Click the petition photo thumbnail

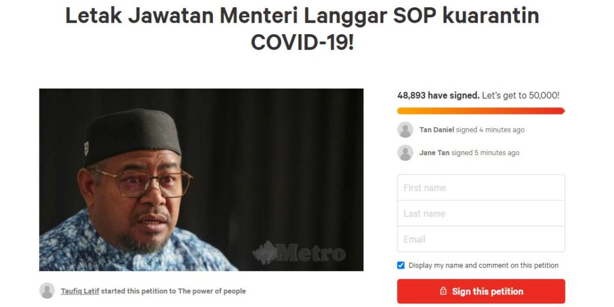[x=201, y=180]
